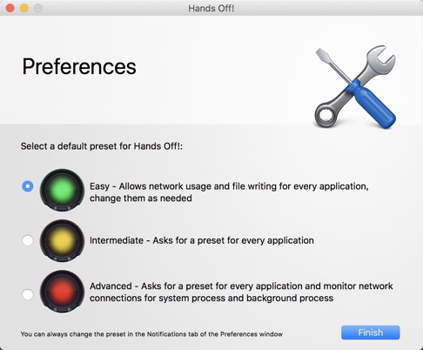Screen dimensions: 423x350
Task: Click the Hands Off! window title
Action: (x=211, y=8)
